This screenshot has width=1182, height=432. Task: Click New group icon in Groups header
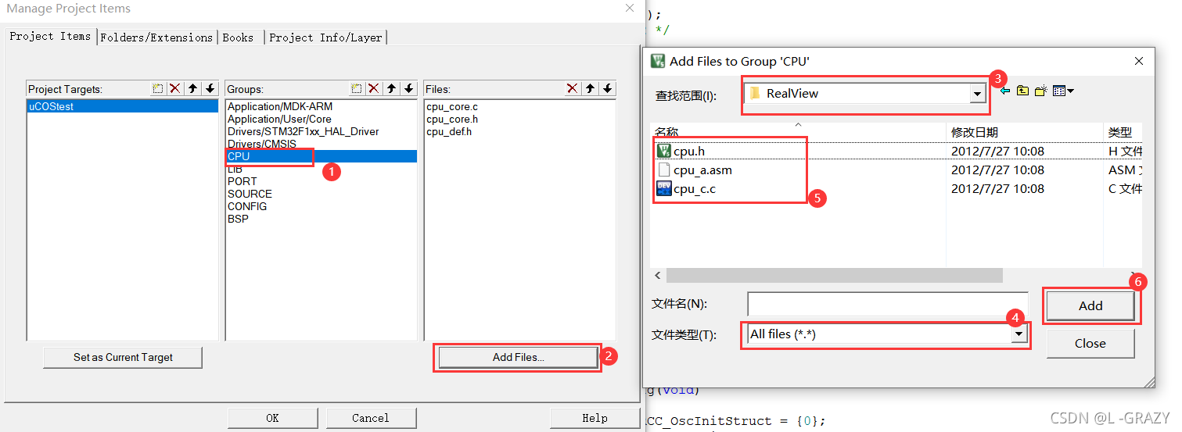(x=357, y=89)
